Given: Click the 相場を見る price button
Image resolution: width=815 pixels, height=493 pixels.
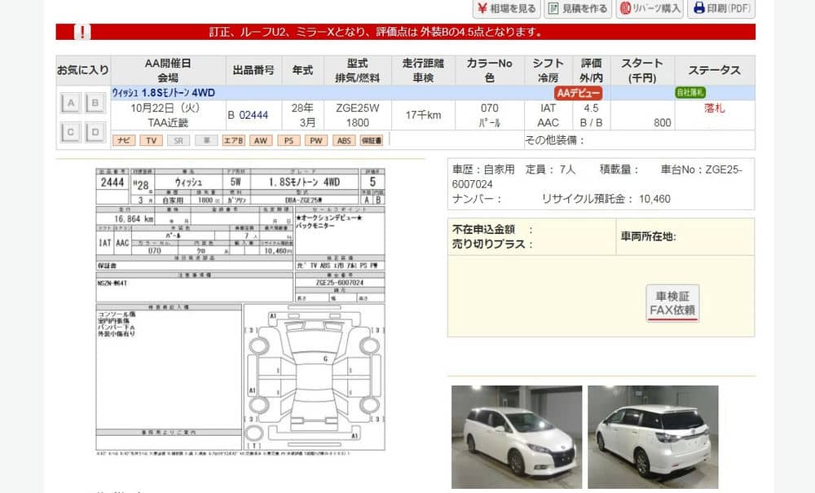Looking at the screenshot, I should (507, 8).
